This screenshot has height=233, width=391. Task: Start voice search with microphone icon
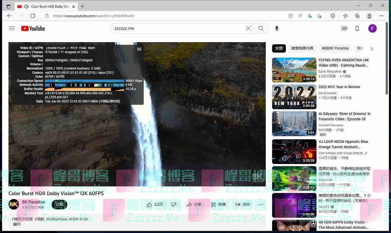[x=277, y=28]
